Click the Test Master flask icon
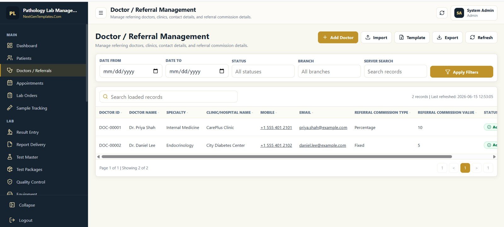 pyautogui.click(x=10, y=157)
